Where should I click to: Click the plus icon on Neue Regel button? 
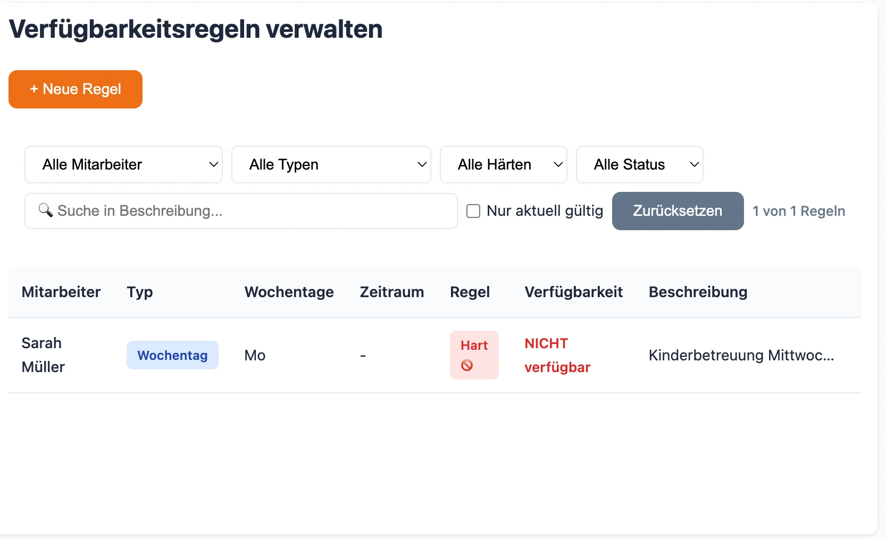tap(34, 89)
